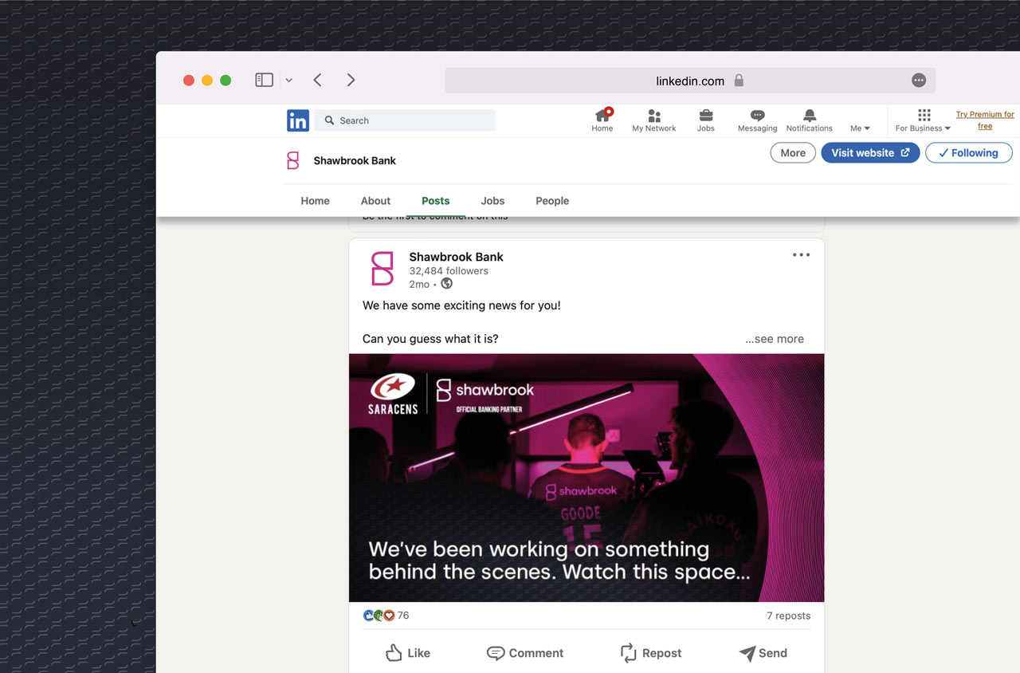This screenshot has height=673, width=1020.
Task: Click the LinkedIn logo icon
Action: click(x=297, y=120)
